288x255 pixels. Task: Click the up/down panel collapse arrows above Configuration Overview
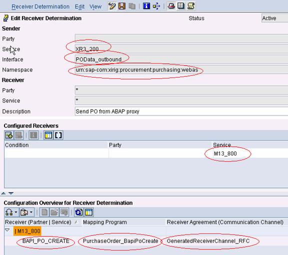coord(7,193)
